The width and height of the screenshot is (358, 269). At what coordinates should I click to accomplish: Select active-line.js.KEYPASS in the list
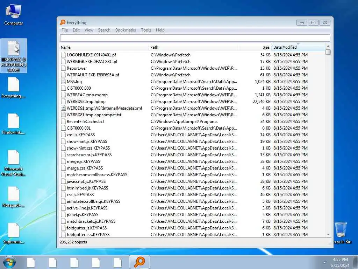click(87, 208)
